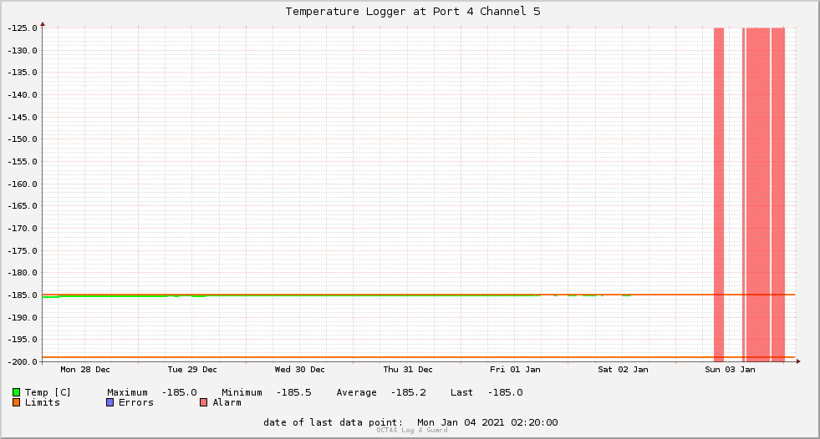Click the Last value -185.0
The width and height of the screenshot is (820, 439).
coord(505,392)
